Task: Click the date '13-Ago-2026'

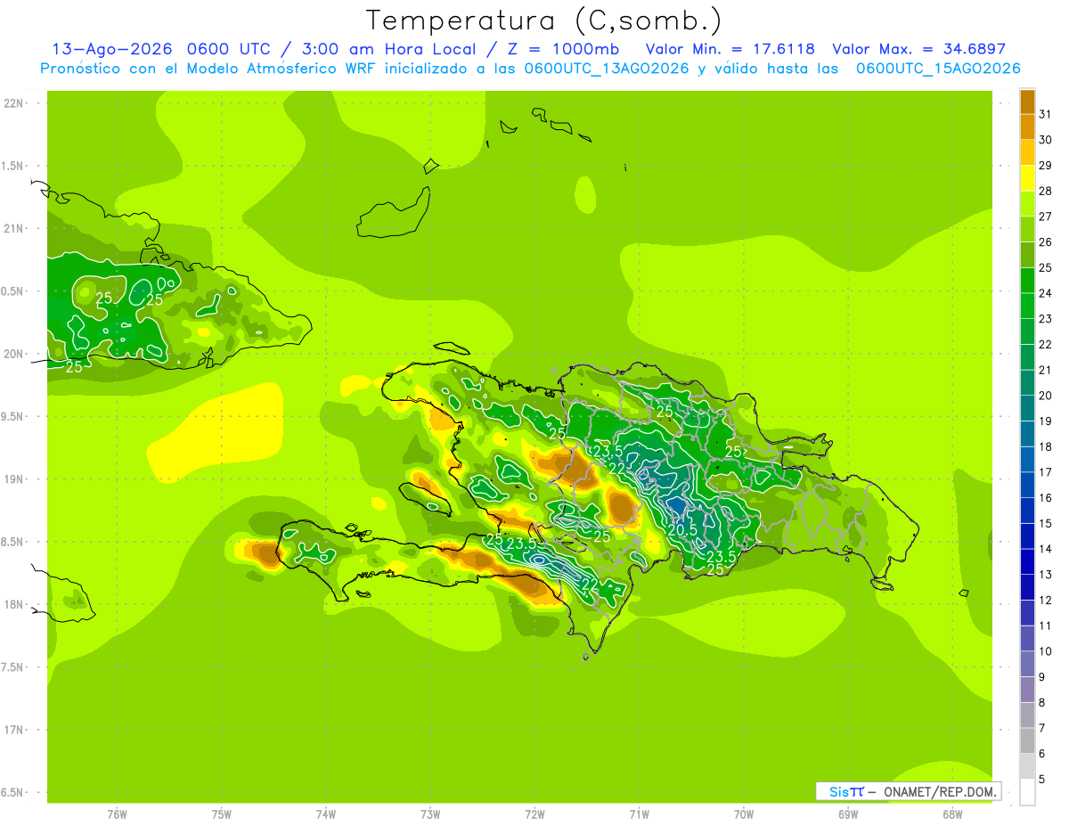Action: [x=111, y=49]
